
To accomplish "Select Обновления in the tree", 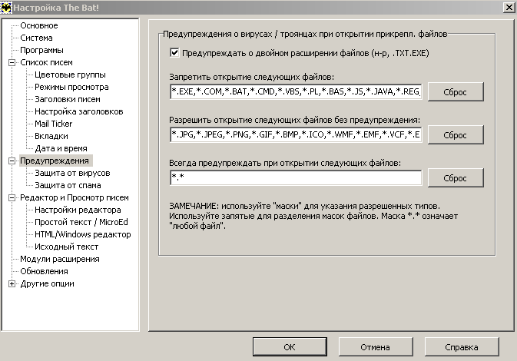I will point(44,271).
